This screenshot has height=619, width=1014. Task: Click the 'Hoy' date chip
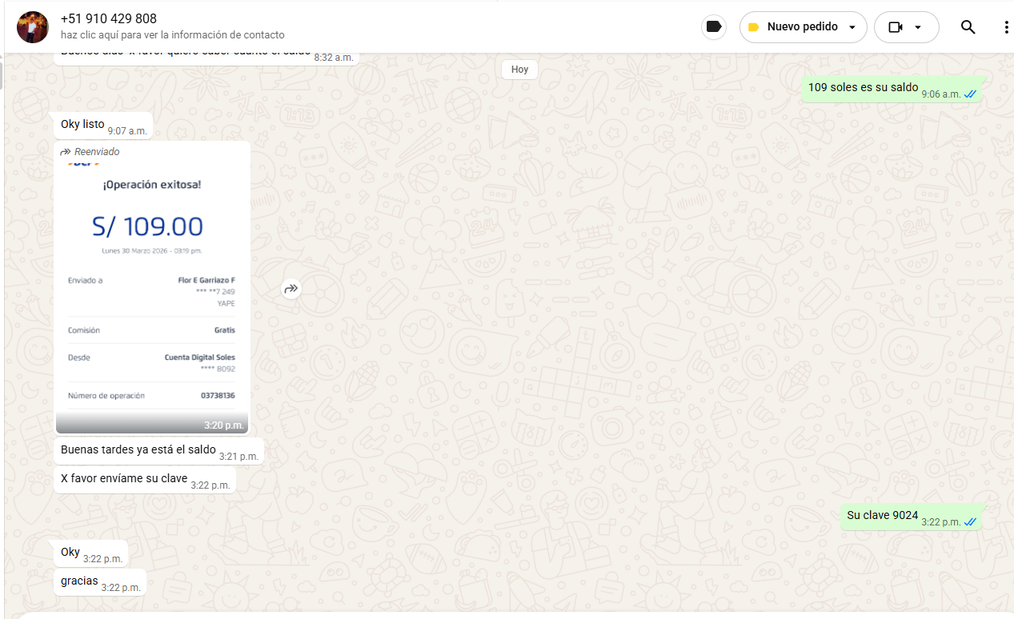[x=519, y=70]
